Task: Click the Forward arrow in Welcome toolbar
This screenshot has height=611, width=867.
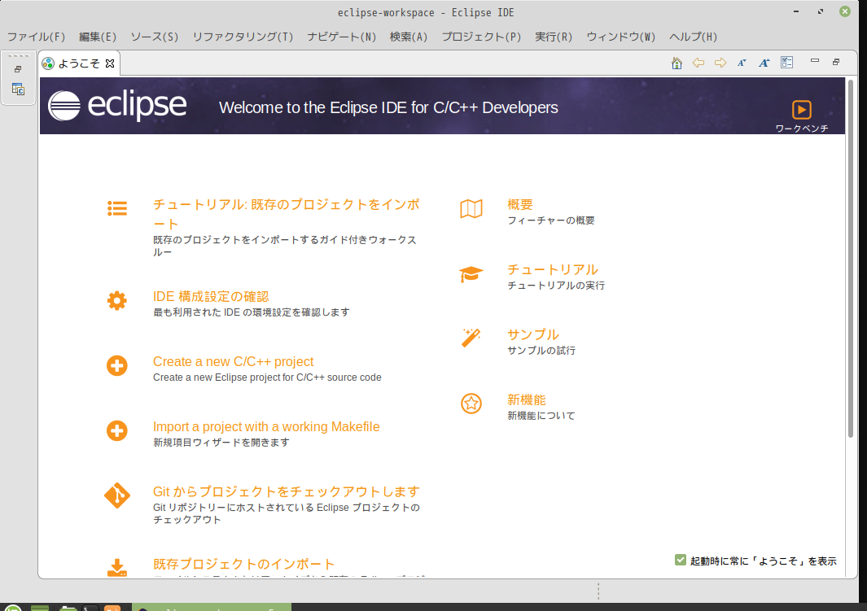Action: tap(720, 63)
